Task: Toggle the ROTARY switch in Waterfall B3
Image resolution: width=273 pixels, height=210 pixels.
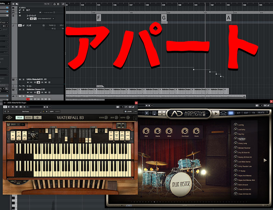Action: [28, 118]
